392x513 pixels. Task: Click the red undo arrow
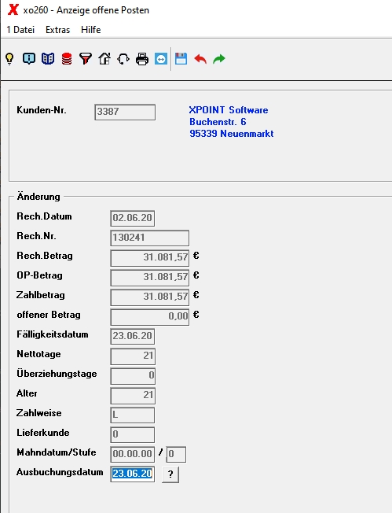200,59
